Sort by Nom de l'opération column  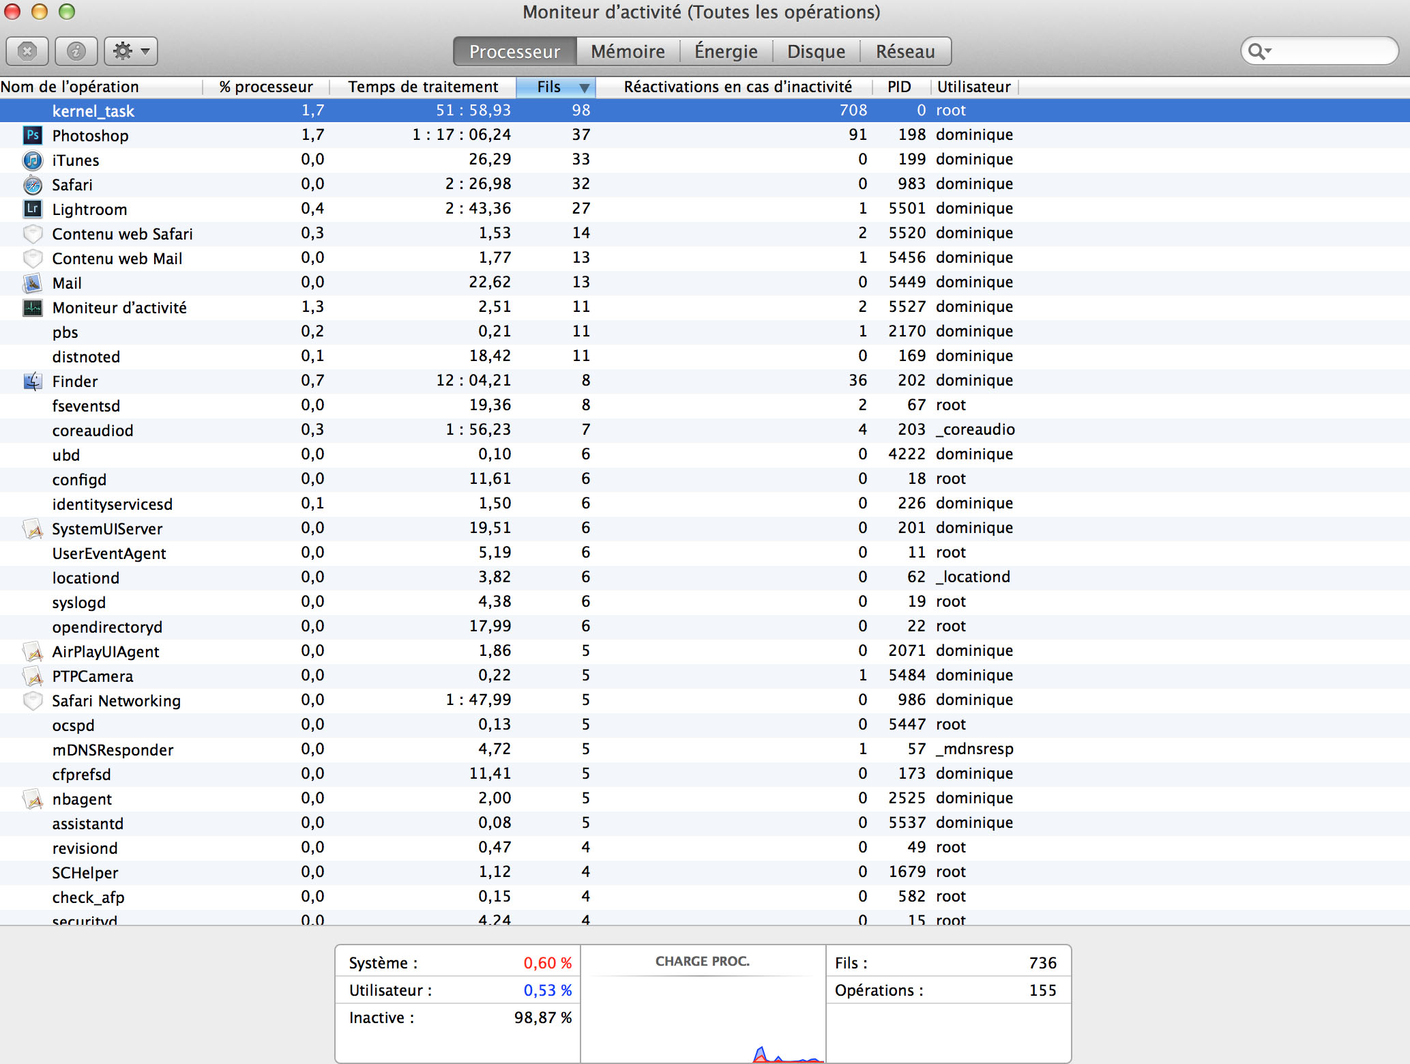click(x=101, y=87)
